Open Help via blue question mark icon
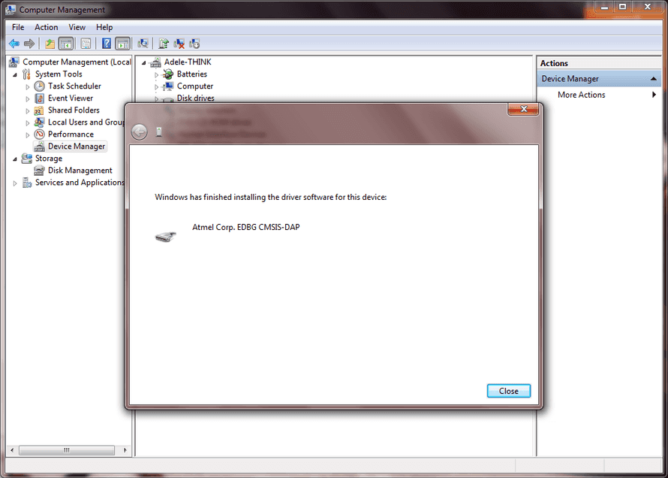Screen dimensions: 668x478 coord(107,44)
